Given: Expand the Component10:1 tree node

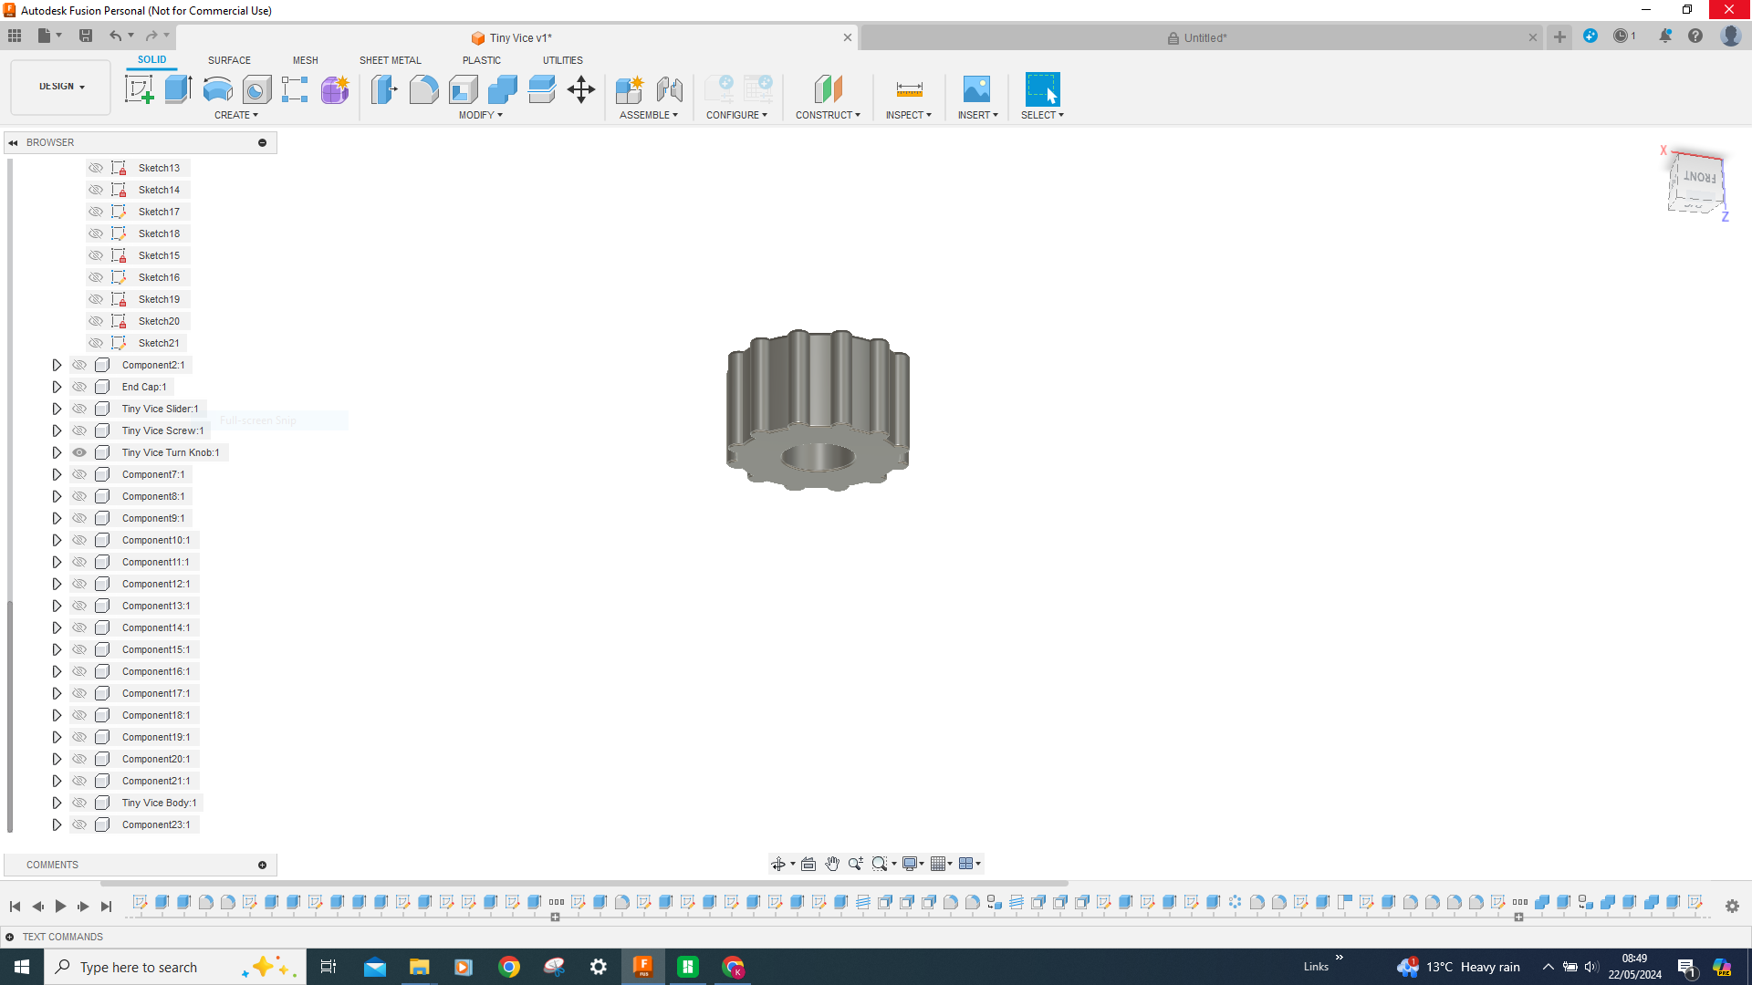Looking at the screenshot, I should point(57,540).
